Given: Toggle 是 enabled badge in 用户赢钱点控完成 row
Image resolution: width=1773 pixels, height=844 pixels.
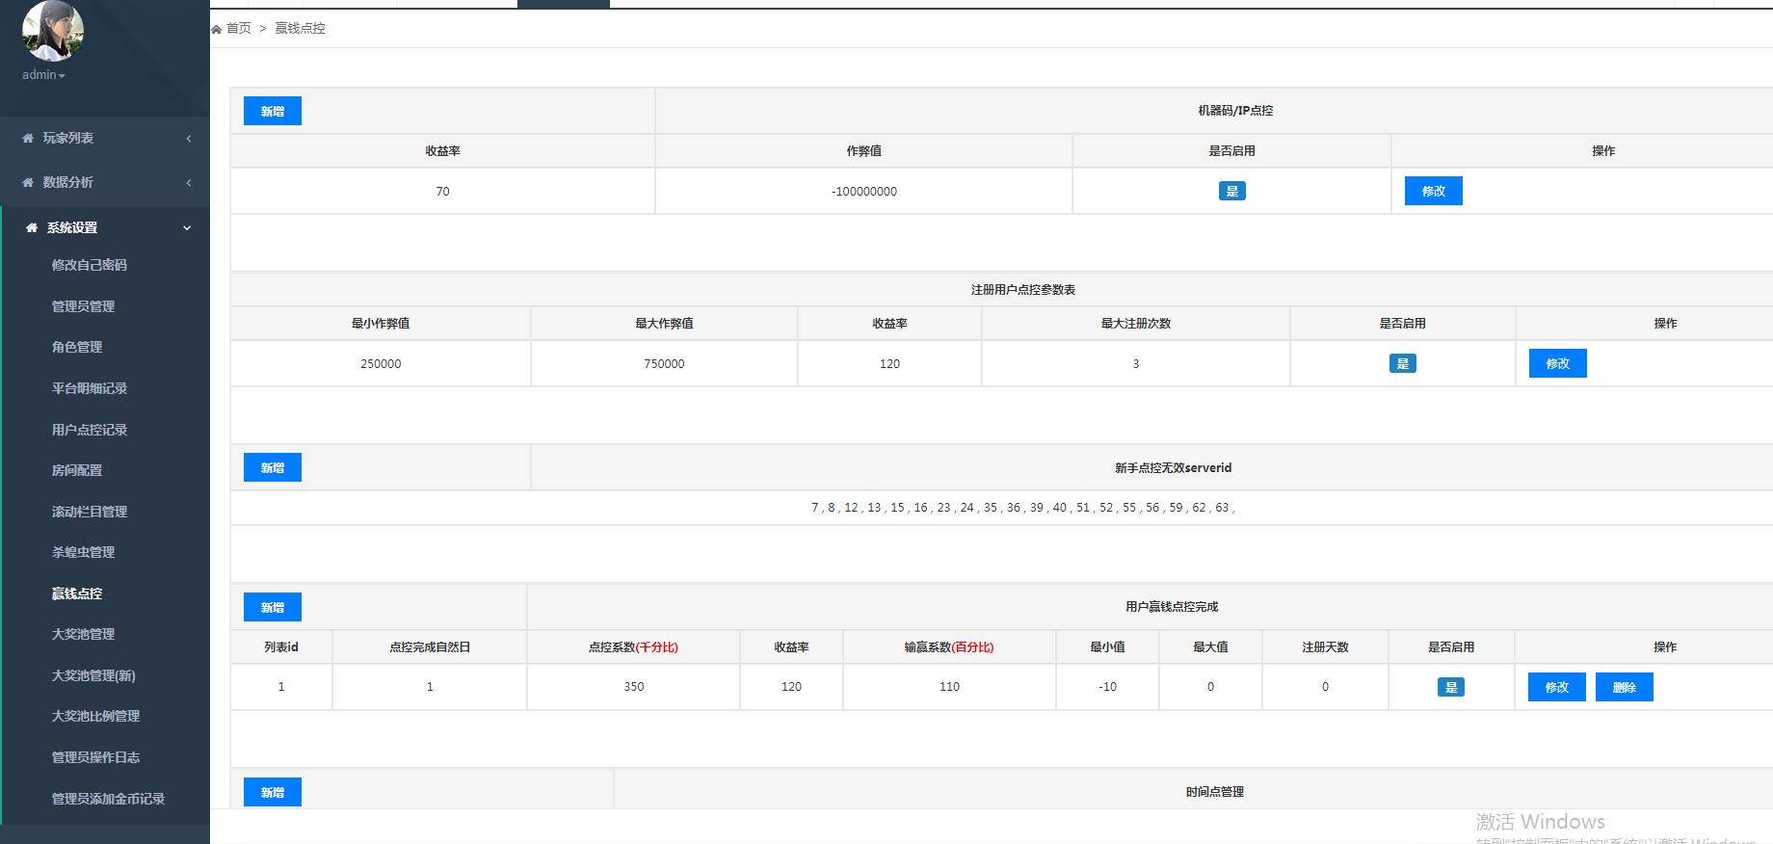Looking at the screenshot, I should coord(1450,687).
